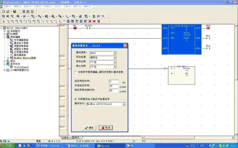
Task: Click the 确定 confirm button with green check
Action: pyautogui.click(x=89, y=128)
